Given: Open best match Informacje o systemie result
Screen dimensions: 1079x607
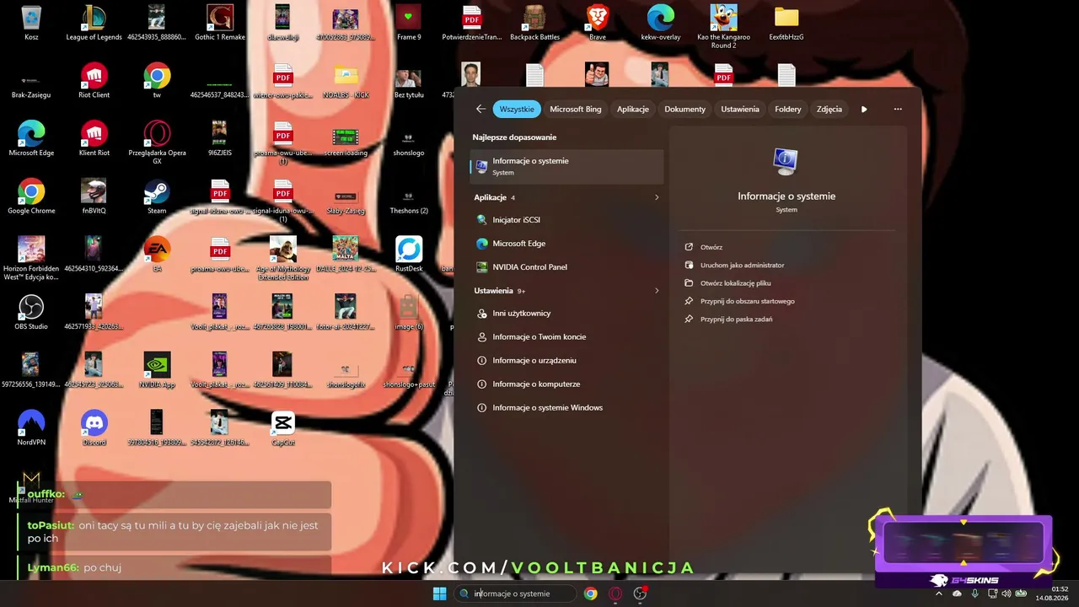Looking at the screenshot, I should [566, 166].
